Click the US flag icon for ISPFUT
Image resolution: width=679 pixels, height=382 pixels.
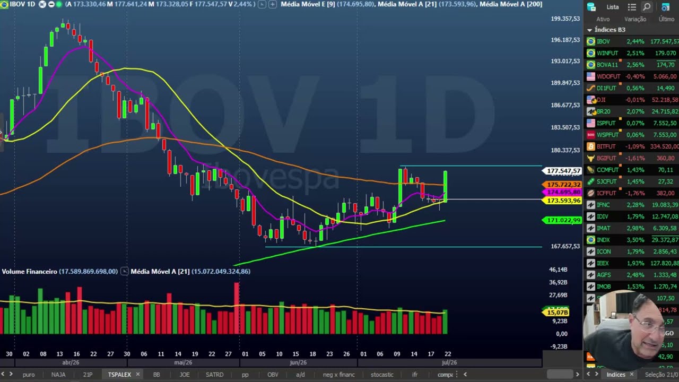pyautogui.click(x=591, y=123)
